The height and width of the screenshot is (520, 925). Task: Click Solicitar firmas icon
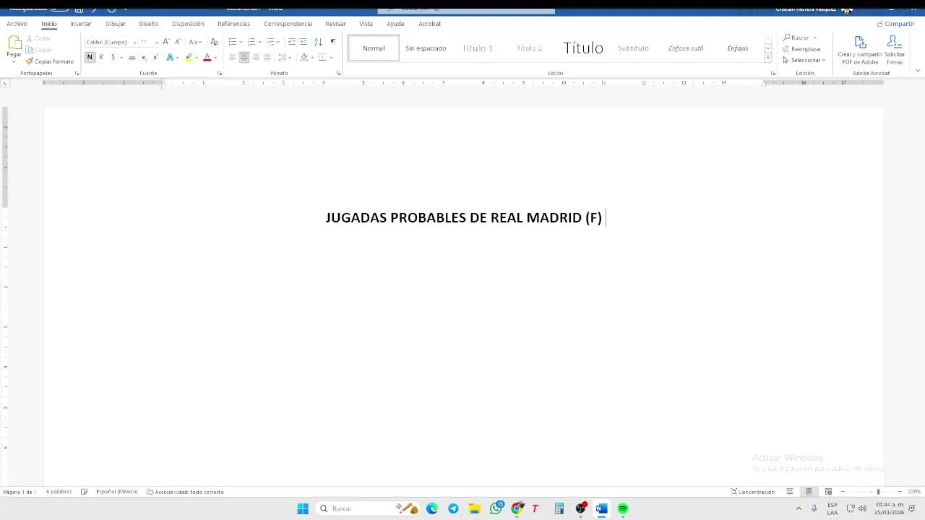point(895,51)
